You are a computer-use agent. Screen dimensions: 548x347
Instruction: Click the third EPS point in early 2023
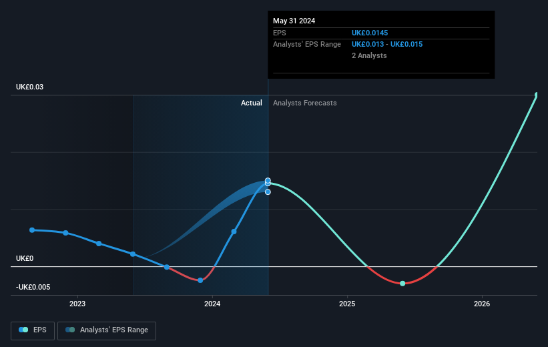click(x=99, y=244)
